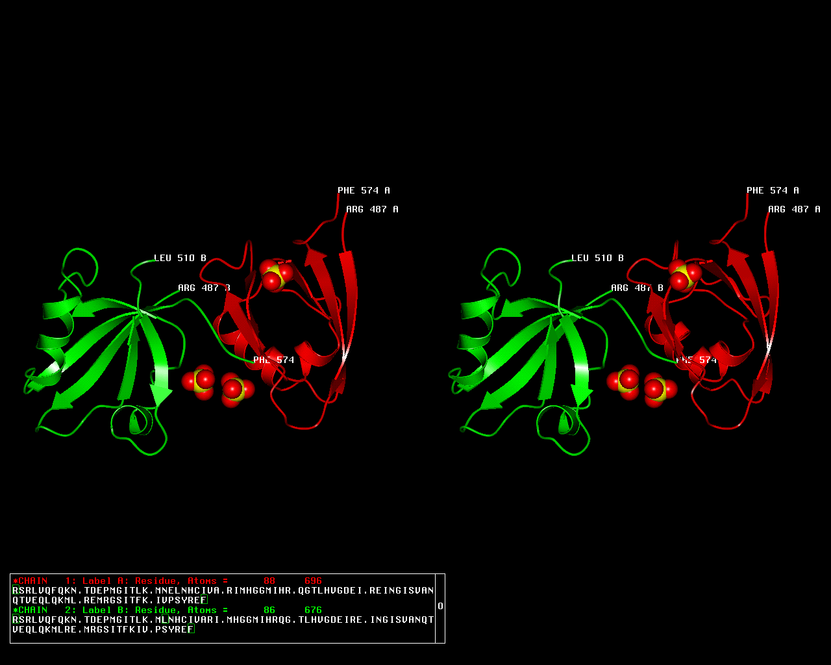Select boxed first residue R of chain A sequence

pos(15,590)
